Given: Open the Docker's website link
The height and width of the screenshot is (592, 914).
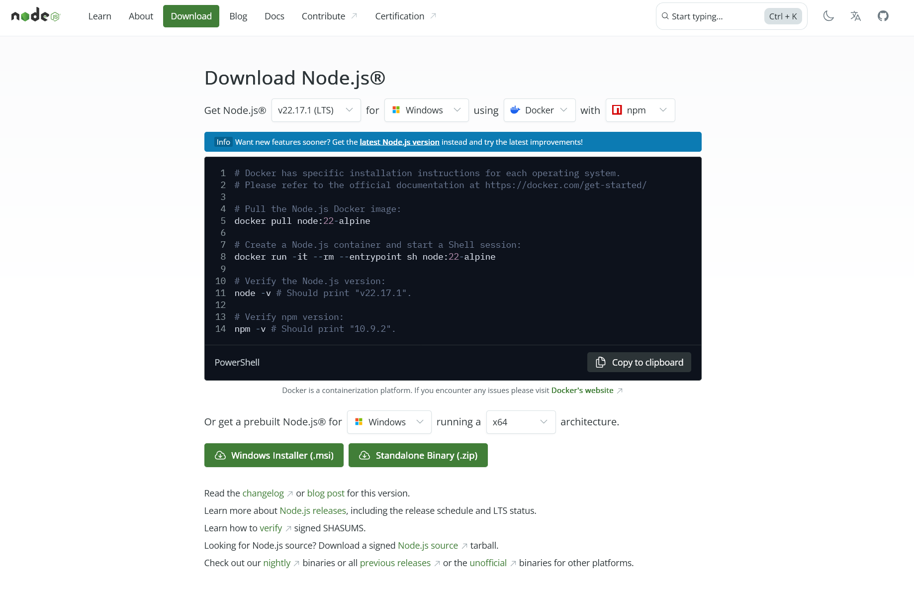Looking at the screenshot, I should pyautogui.click(x=582, y=390).
